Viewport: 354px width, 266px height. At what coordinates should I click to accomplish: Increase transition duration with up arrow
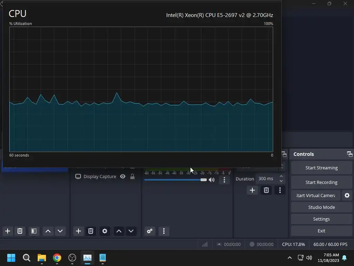coord(281,176)
